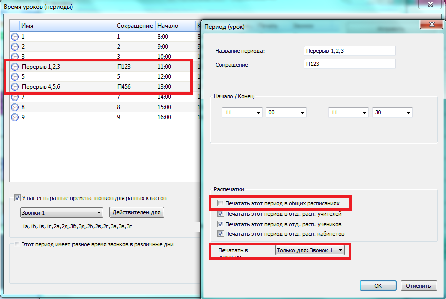Viewport: 446px width, 299px height.
Task: Click the Название периода text field
Action: point(349,51)
